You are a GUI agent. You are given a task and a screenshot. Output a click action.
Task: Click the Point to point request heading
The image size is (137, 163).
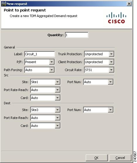point(25,10)
